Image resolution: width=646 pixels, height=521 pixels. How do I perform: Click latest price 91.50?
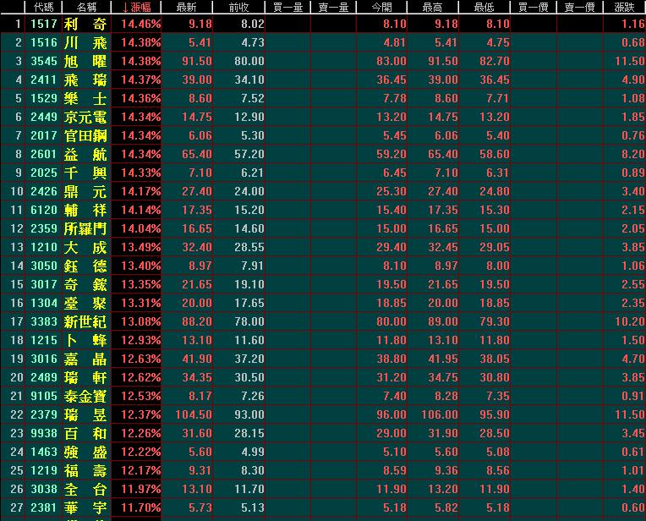[196, 61]
